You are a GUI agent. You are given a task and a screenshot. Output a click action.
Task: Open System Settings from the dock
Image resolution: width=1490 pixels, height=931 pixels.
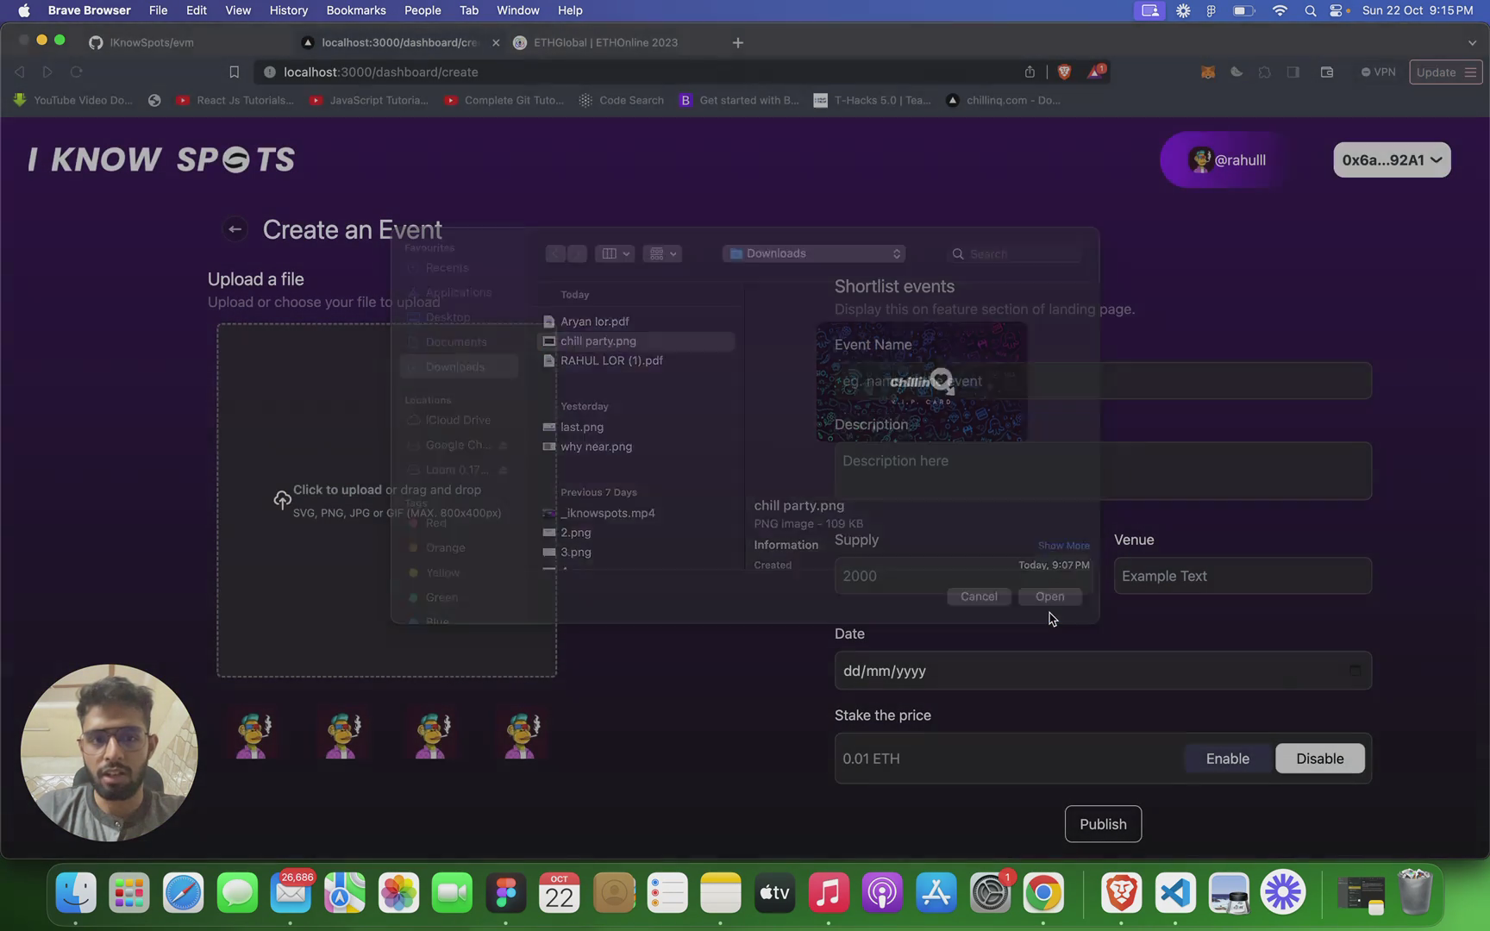pyautogui.click(x=990, y=893)
